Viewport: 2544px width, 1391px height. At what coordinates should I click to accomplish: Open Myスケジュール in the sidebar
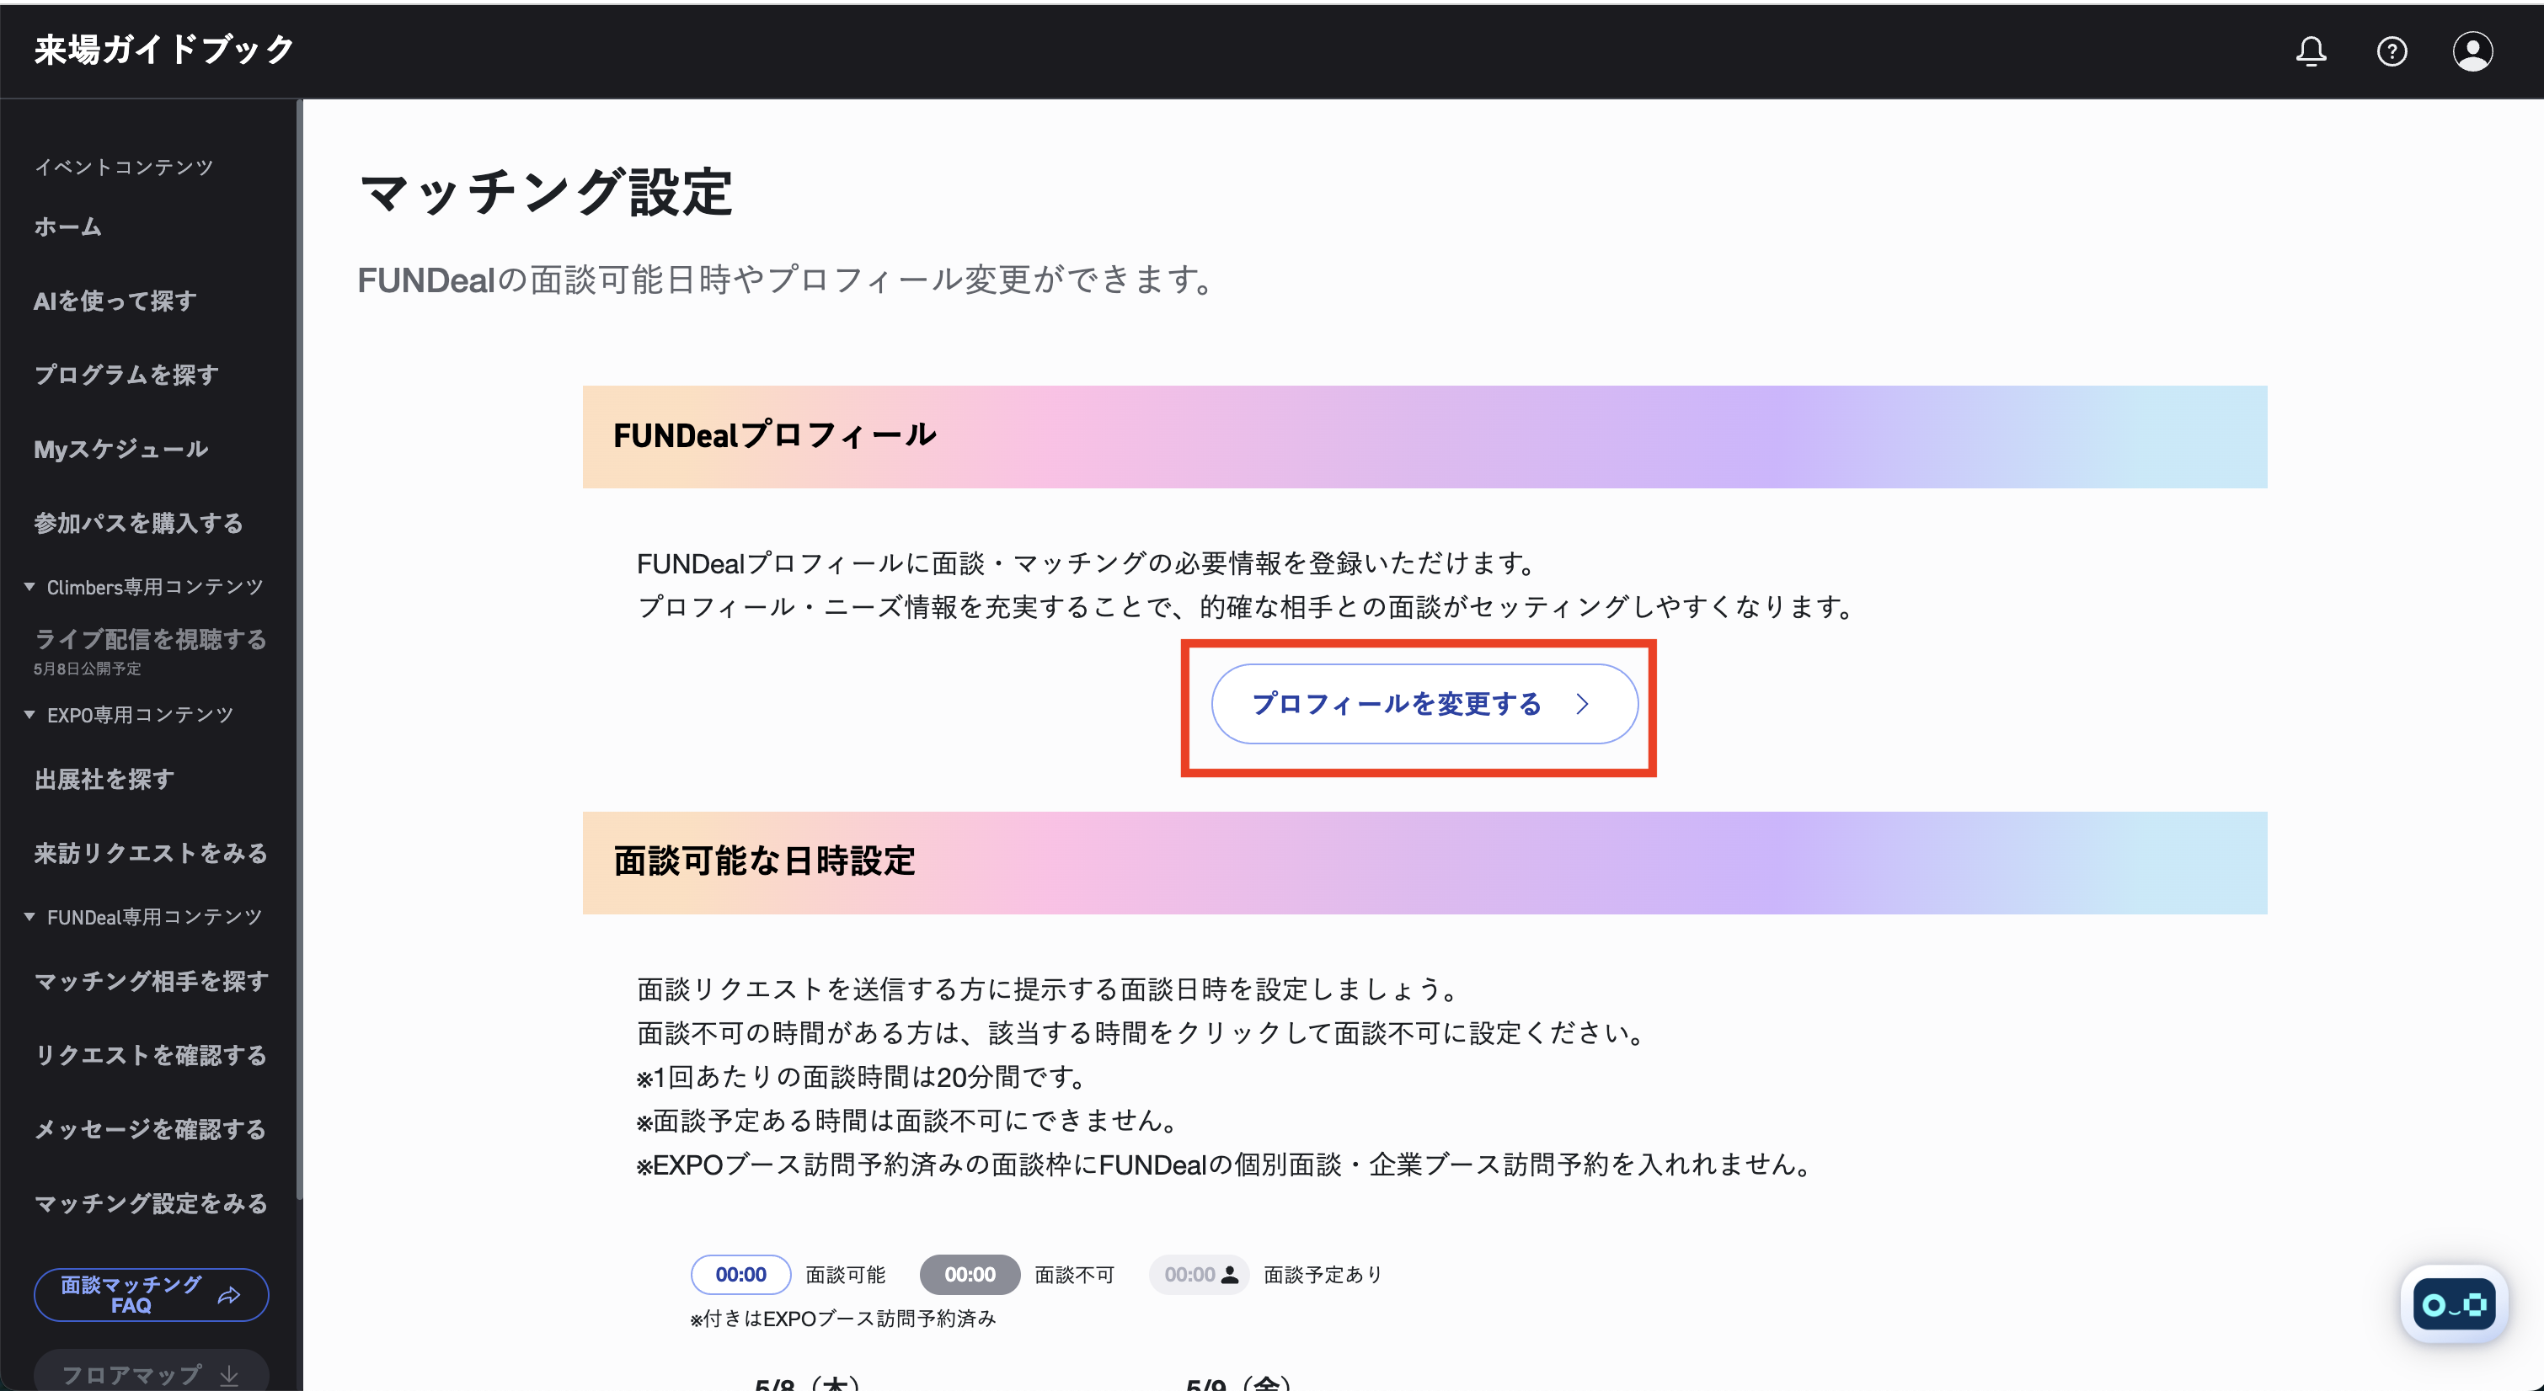[x=120, y=449]
